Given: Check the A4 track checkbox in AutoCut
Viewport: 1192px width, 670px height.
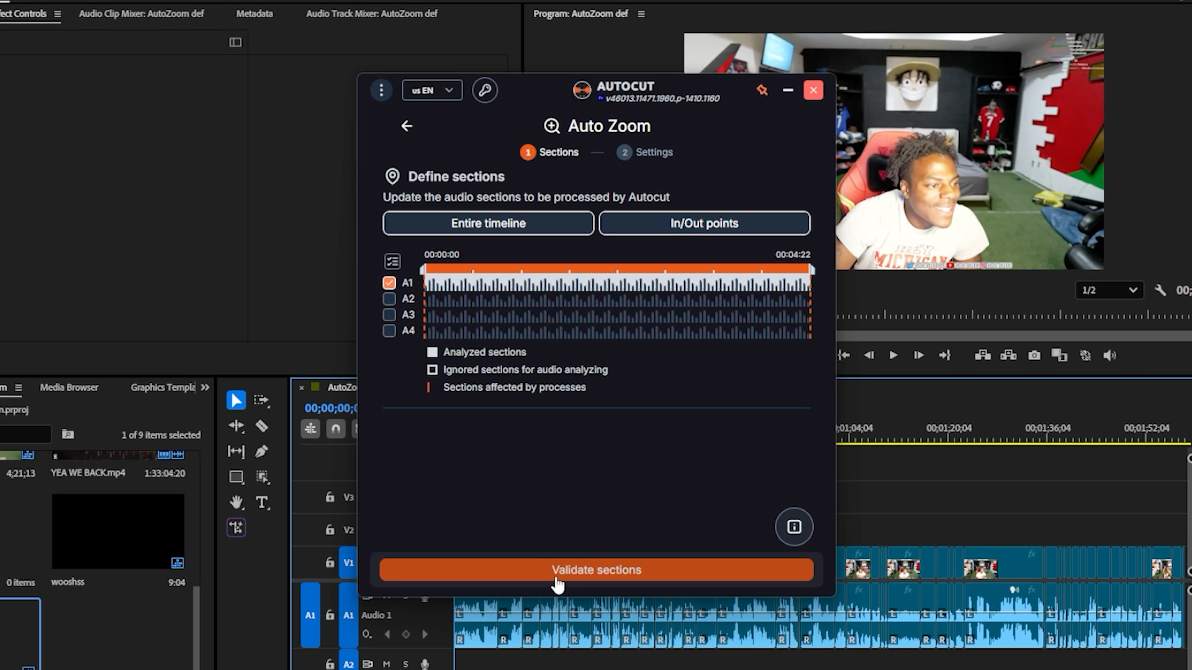Looking at the screenshot, I should pos(389,331).
